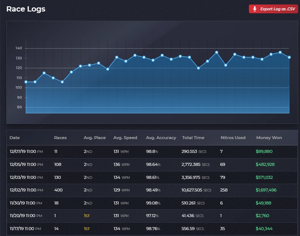Select the highest peak data point on the chart
300x236 pixels.
[217, 52]
